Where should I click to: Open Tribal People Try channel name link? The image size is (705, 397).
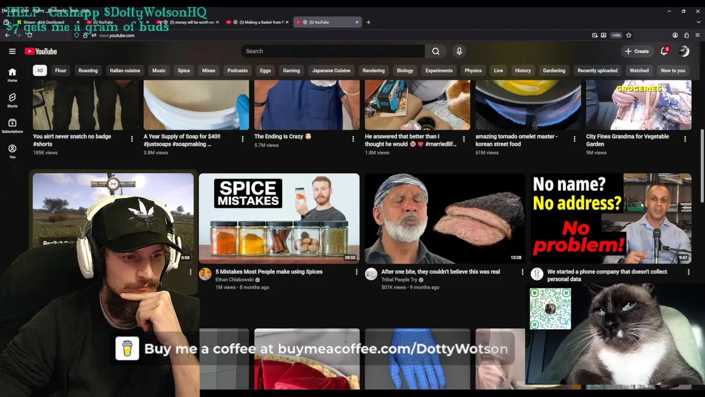[399, 280]
